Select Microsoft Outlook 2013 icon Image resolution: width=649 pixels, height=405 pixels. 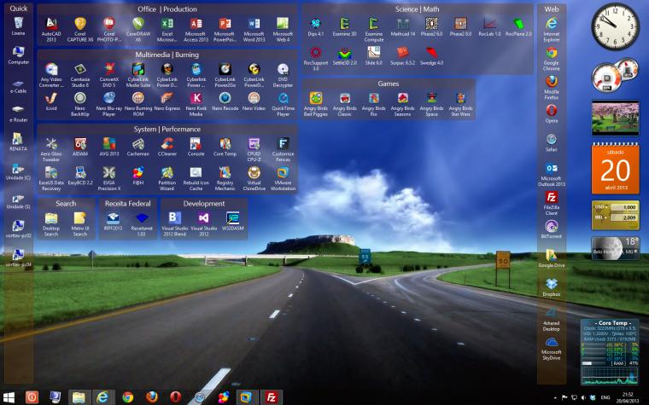pyautogui.click(x=552, y=174)
